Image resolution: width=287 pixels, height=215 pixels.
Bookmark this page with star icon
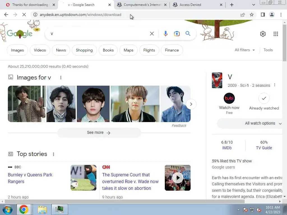pyautogui.click(x=252, y=15)
